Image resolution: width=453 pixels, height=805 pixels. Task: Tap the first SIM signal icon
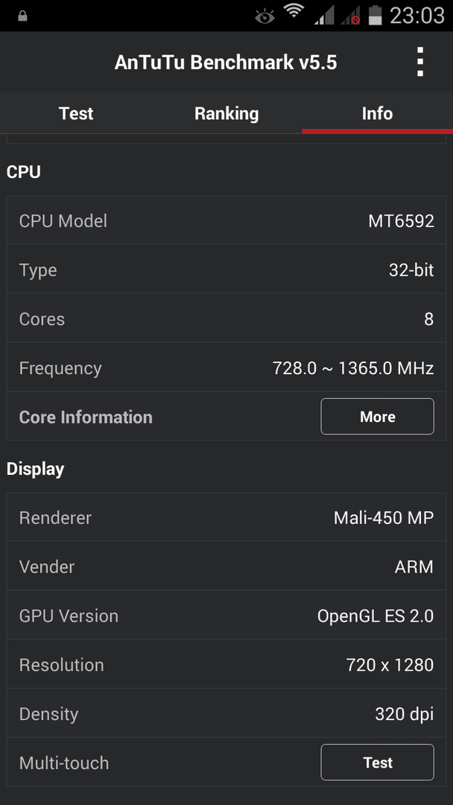[323, 14]
